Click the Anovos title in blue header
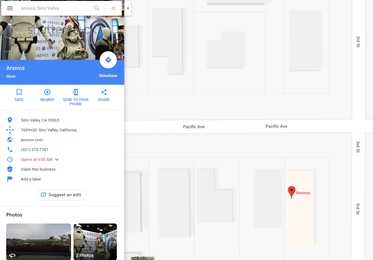The height and width of the screenshot is (260, 373). (15, 68)
